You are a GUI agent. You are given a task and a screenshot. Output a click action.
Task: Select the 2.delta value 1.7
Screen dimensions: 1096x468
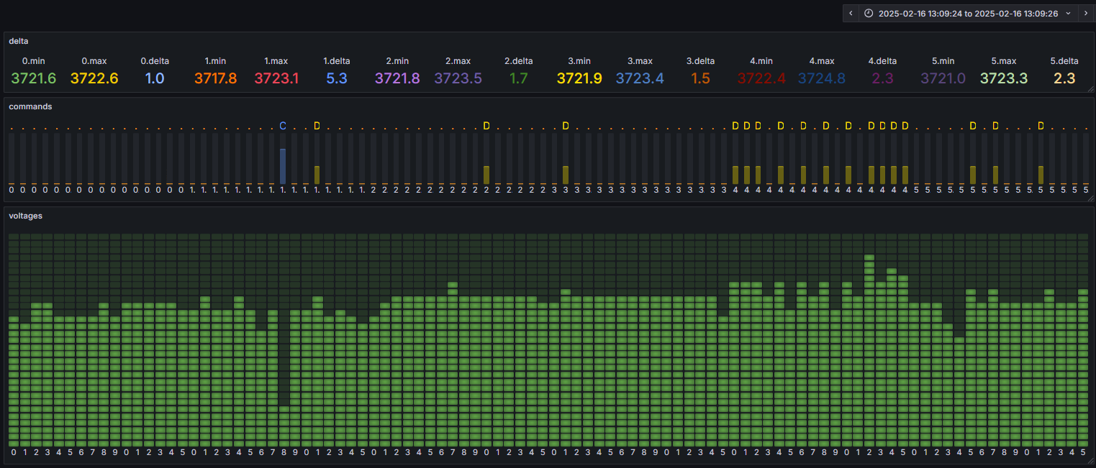pos(518,78)
